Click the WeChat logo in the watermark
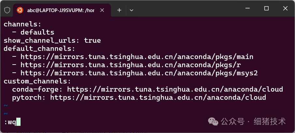 213,122
